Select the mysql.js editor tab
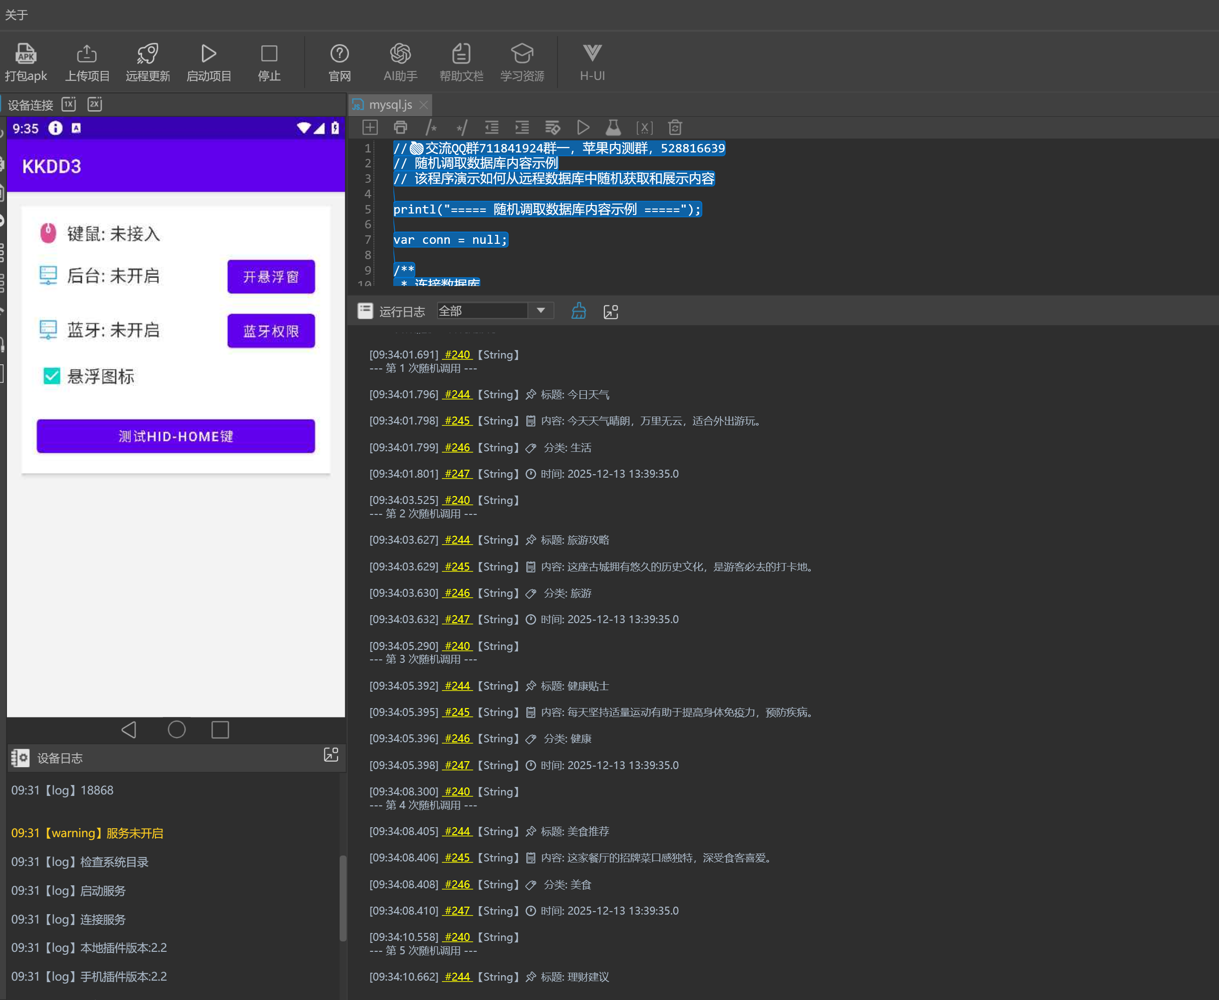This screenshot has width=1219, height=1000. [x=390, y=105]
